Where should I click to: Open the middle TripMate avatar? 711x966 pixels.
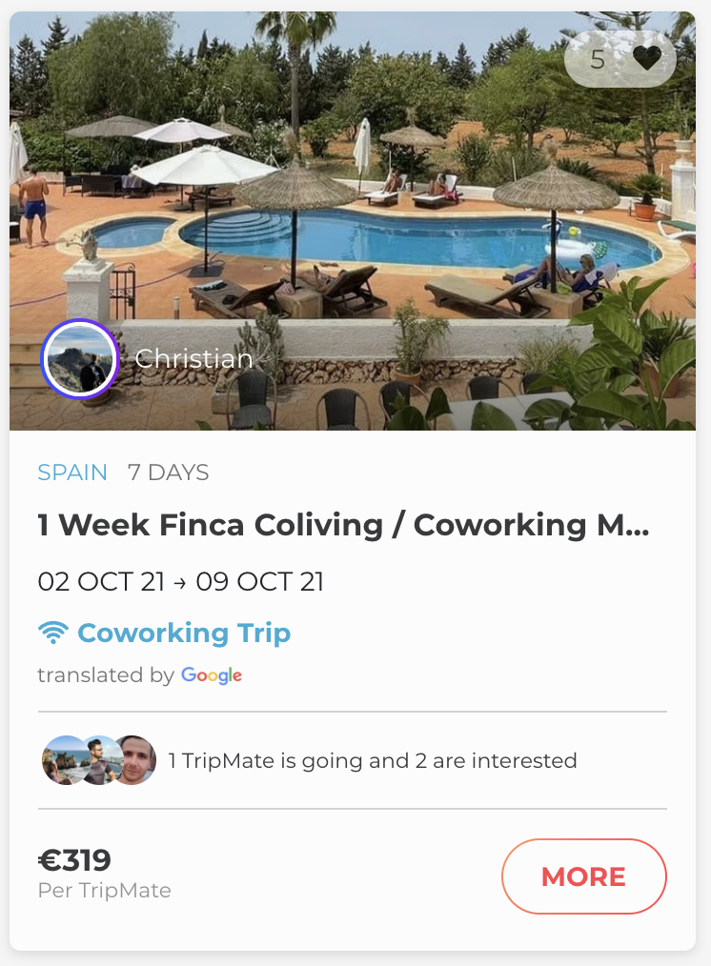97,760
